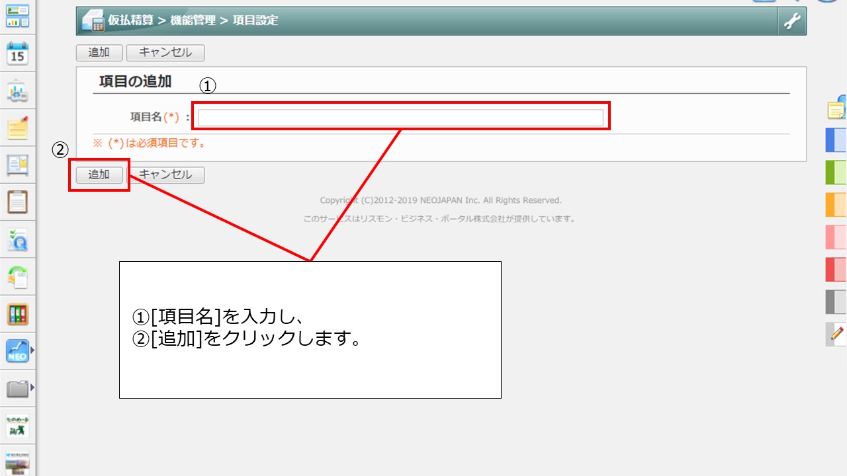Open the bulletin board icon in sidebar

pyautogui.click(x=18, y=165)
